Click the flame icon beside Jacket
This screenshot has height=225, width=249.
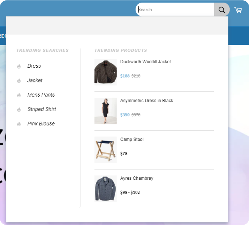click(19, 80)
